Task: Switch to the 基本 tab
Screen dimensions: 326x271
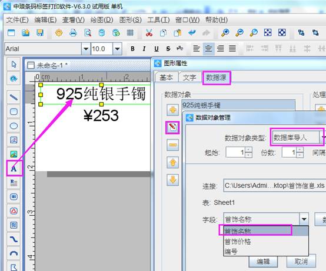Action: (167, 77)
